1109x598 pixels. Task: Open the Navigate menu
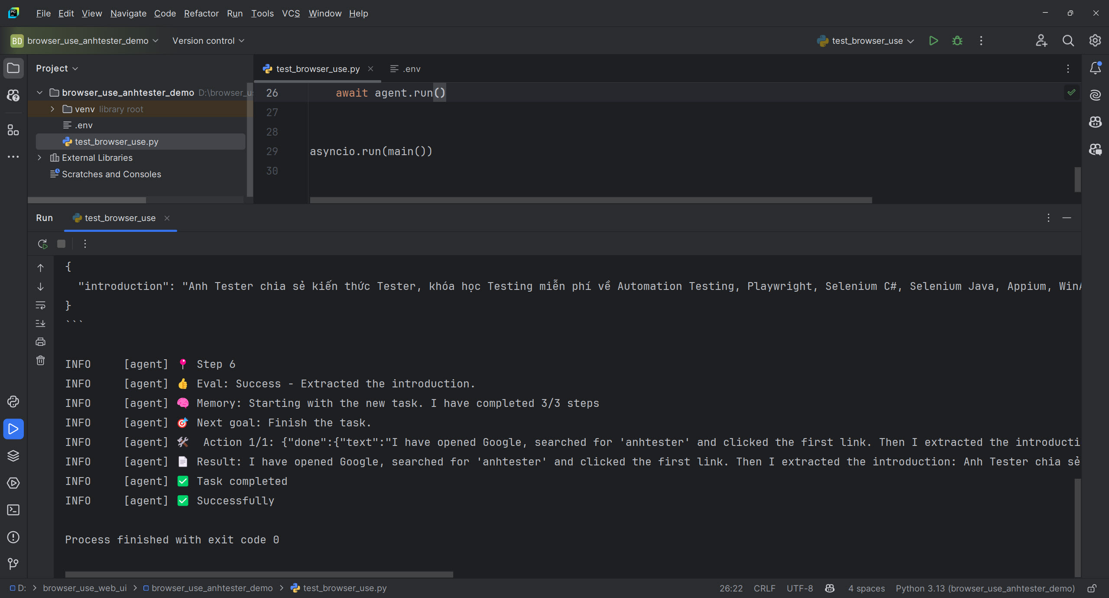point(128,13)
